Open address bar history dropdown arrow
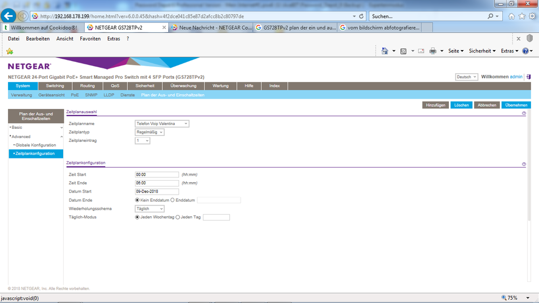Image resolution: width=539 pixels, height=303 pixels. tap(354, 16)
